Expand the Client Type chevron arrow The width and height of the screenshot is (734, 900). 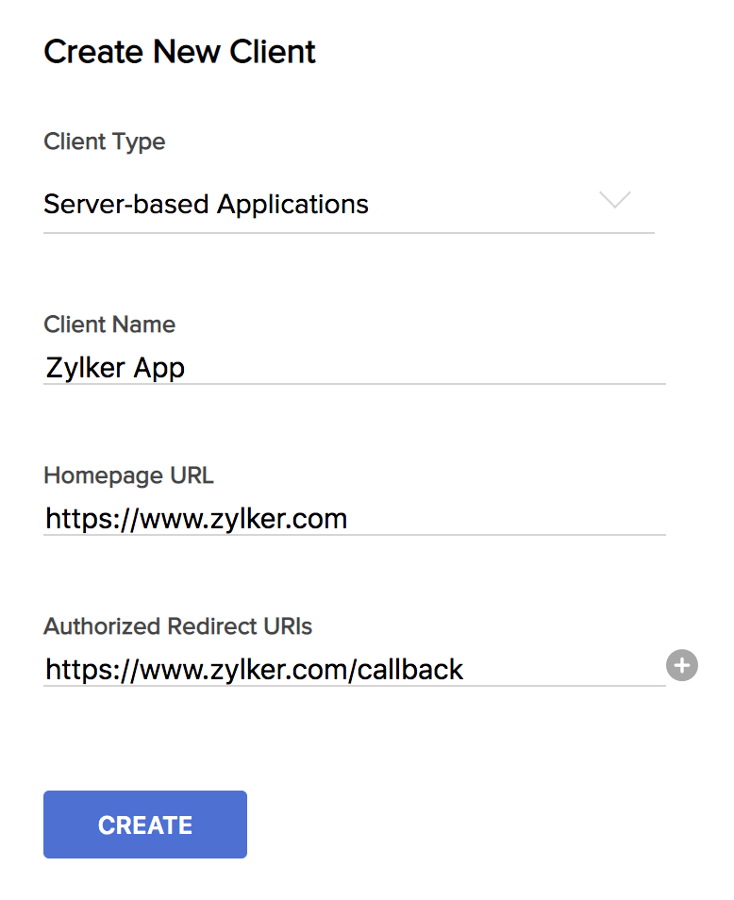click(615, 200)
